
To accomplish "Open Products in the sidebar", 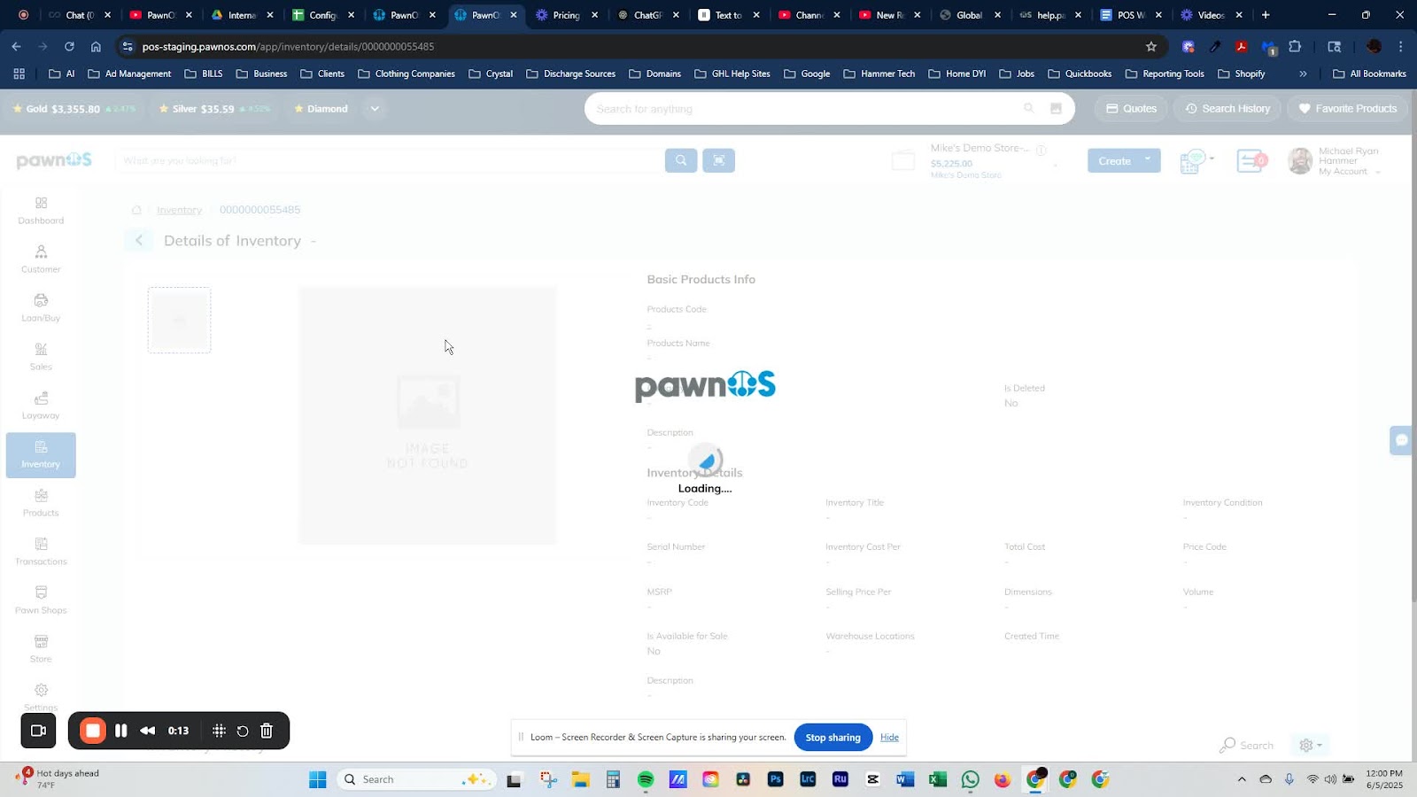I will click(41, 503).
